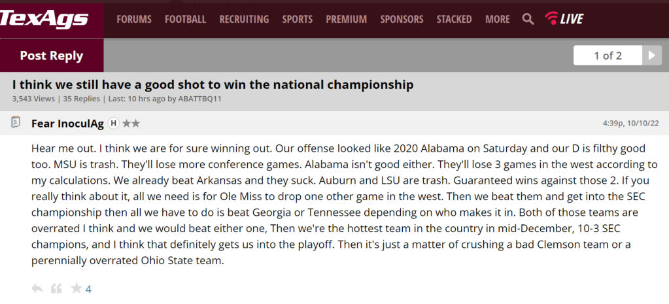Viewport: 669px width, 304px height.
Task: Click the quote icon under post
Action: (x=56, y=288)
